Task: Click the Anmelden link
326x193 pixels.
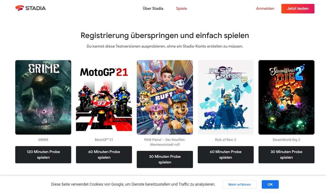Action: 265,9
